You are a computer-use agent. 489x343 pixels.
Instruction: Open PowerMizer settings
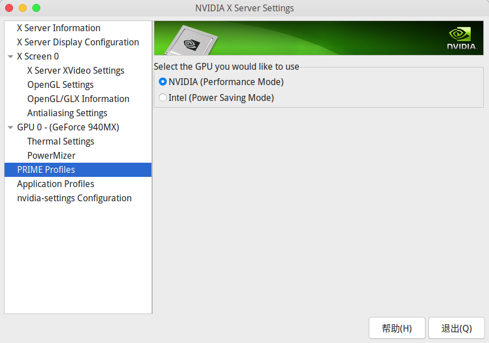51,155
